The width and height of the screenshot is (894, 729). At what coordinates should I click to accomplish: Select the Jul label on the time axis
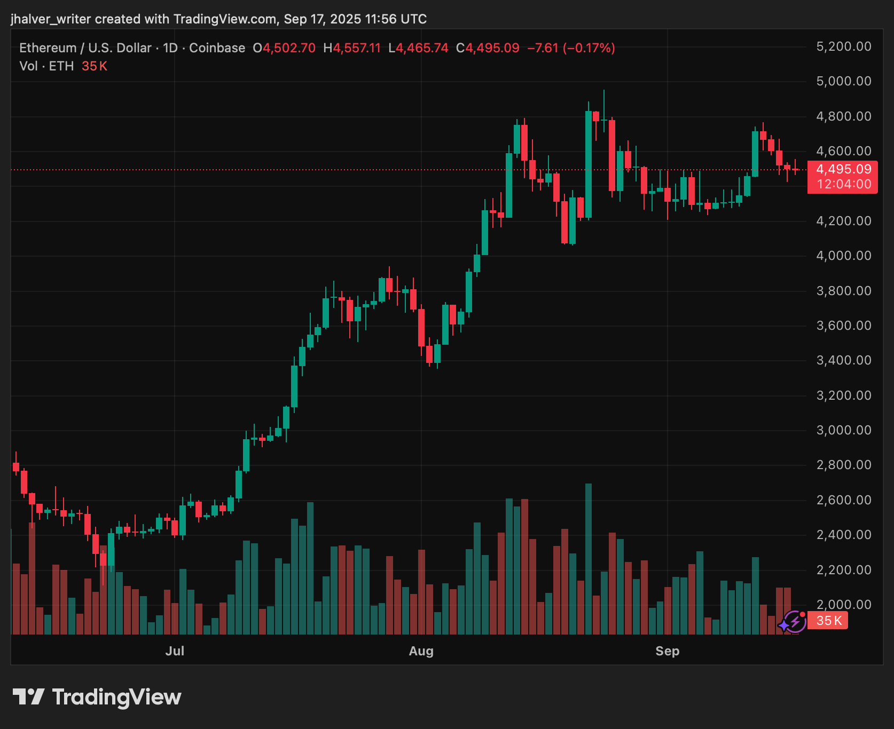coord(175,651)
